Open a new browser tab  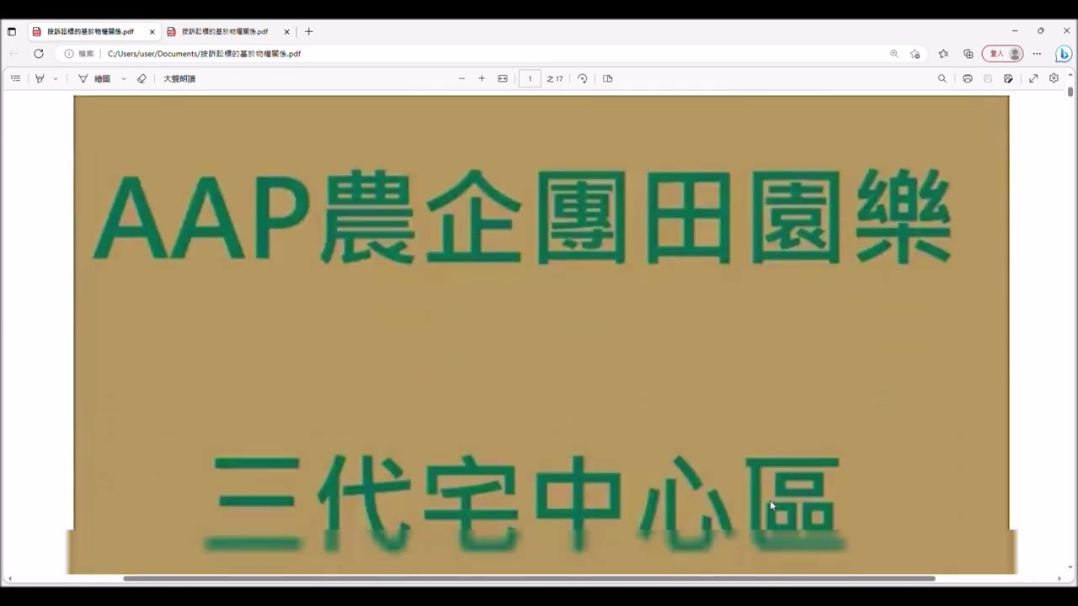pyautogui.click(x=309, y=31)
